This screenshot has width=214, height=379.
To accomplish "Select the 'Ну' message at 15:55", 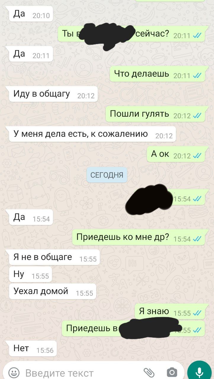I will (x=30, y=274).
